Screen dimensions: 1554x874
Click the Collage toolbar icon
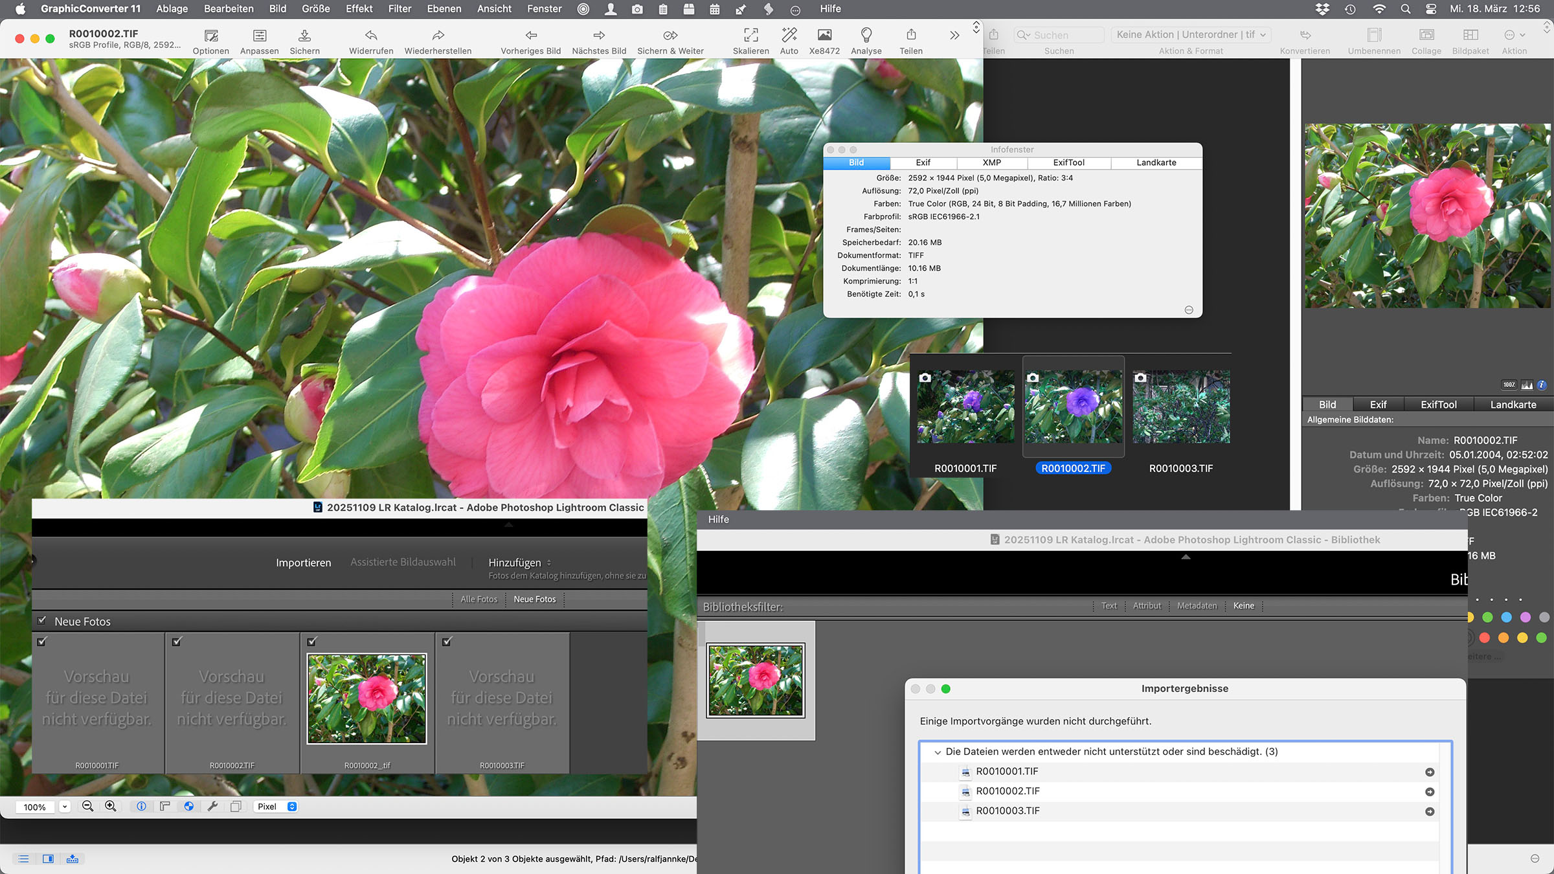1426,36
